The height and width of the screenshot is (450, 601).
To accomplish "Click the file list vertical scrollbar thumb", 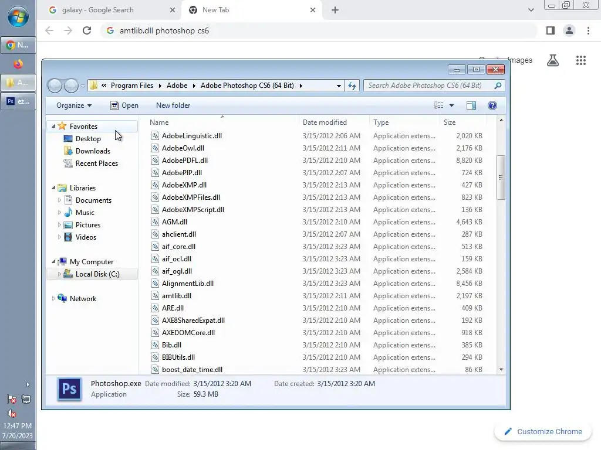I will coord(501,178).
